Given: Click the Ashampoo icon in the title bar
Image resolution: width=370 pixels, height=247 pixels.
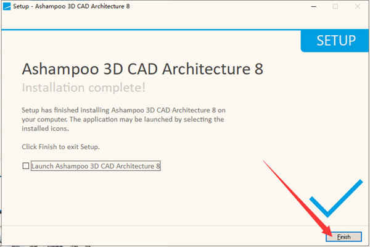Looking at the screenshot, I should (6, 6).
